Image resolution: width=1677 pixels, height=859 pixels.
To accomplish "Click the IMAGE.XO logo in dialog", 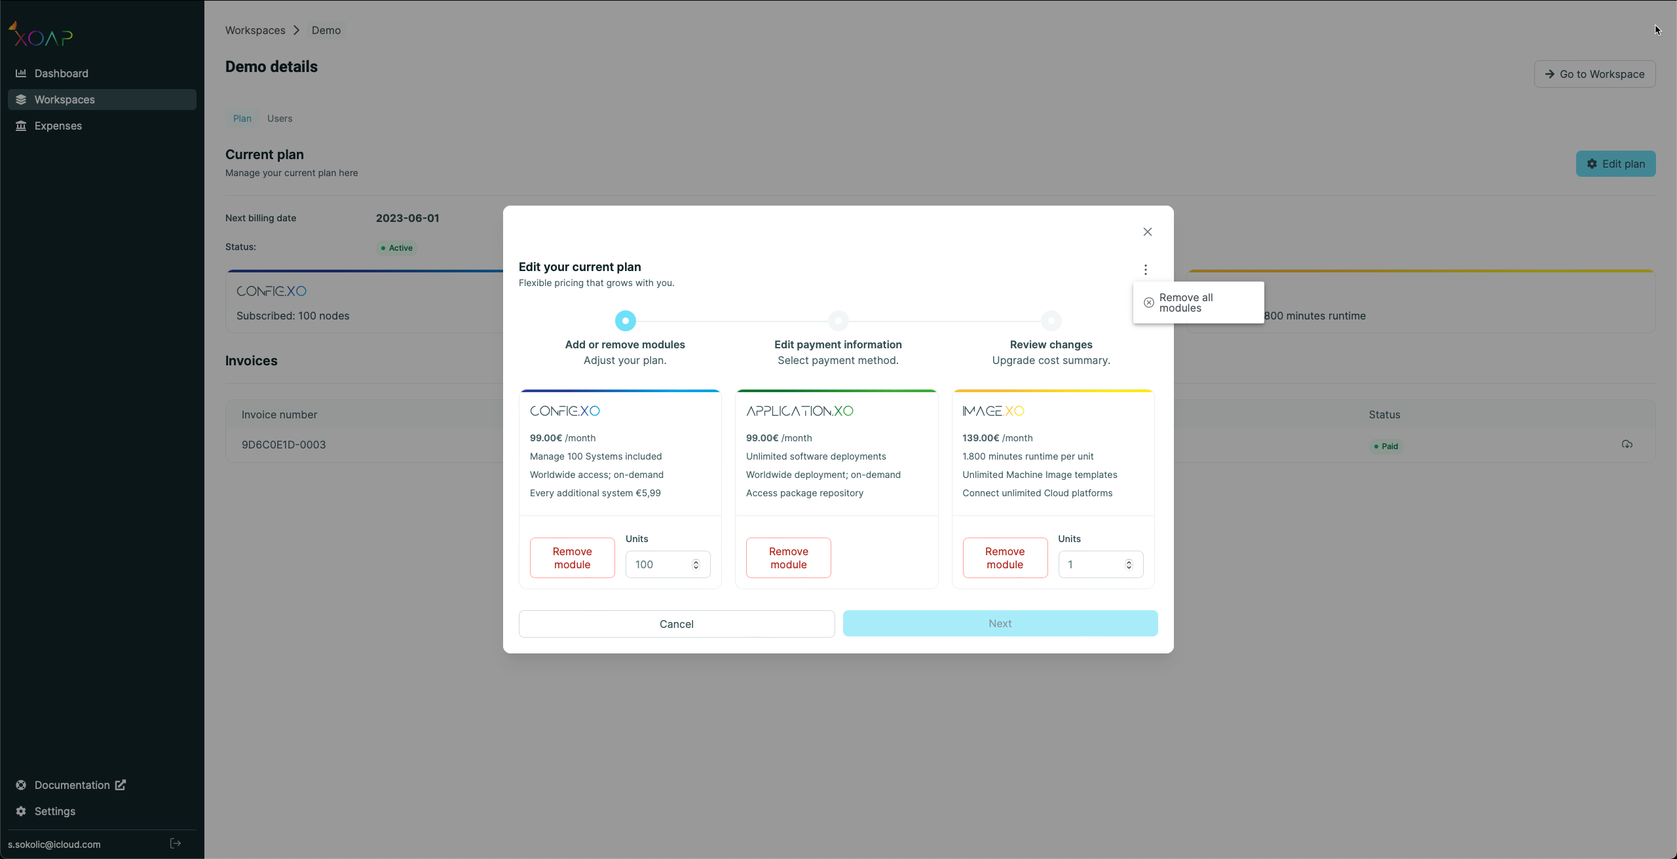I will [x=993, y=411].
